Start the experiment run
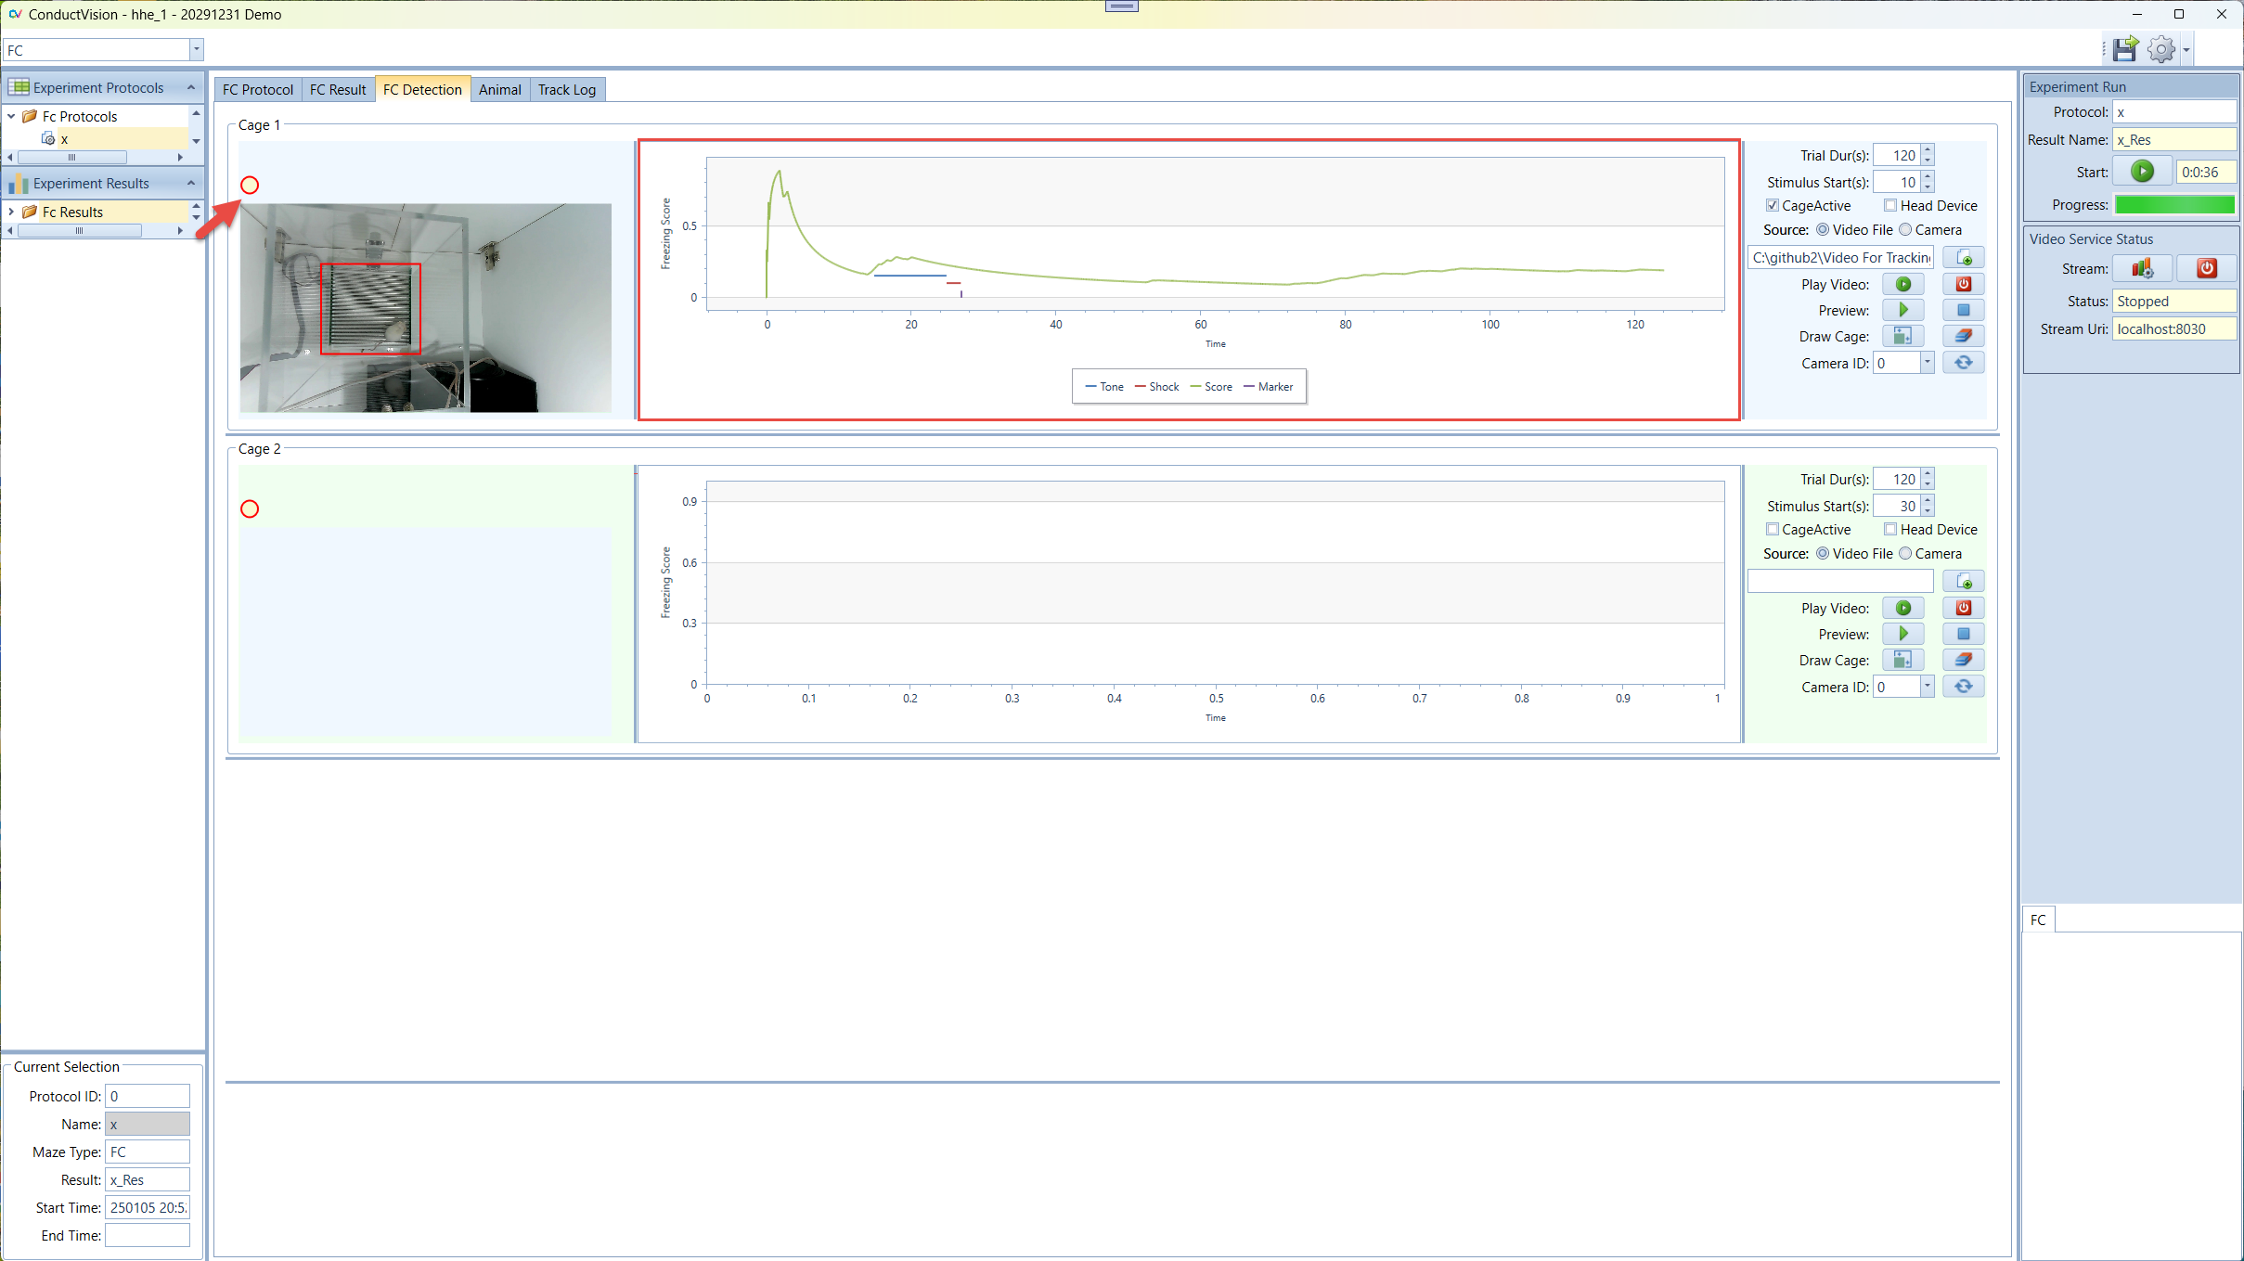 pos(2142,172)
